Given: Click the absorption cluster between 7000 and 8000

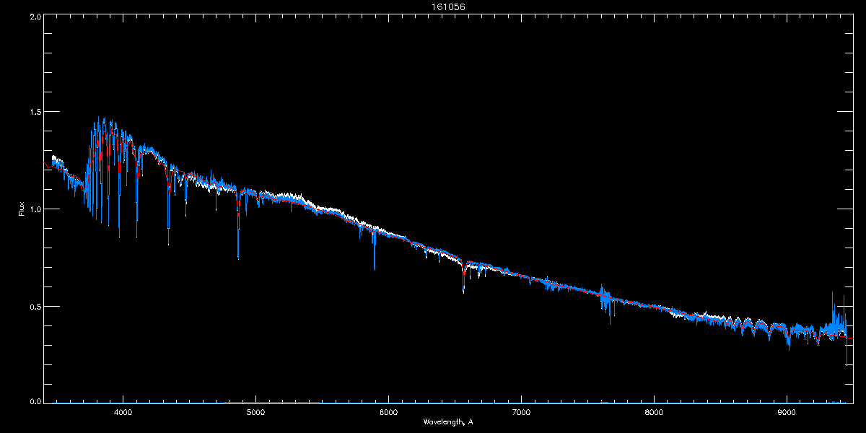Looking at the screenshot, I should (x=607, y=304).
